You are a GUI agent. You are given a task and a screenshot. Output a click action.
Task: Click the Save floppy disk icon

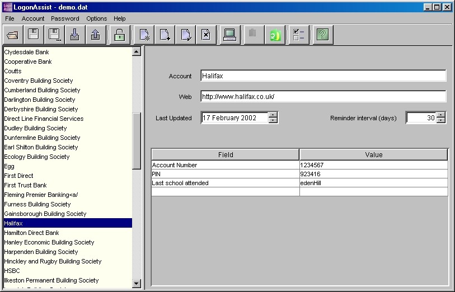click(34, 35)
